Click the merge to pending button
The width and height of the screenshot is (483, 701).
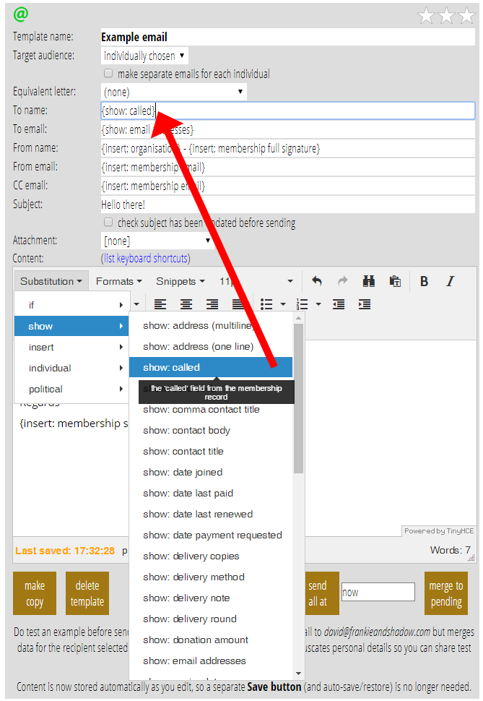point(446,593)
